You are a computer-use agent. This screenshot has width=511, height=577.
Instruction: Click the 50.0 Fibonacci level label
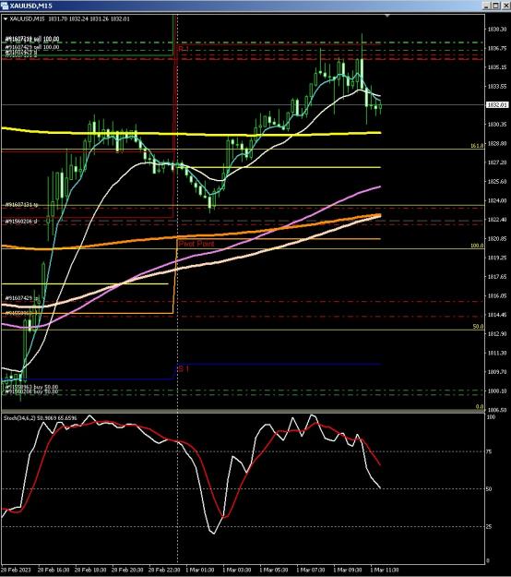tap(478, 327)
